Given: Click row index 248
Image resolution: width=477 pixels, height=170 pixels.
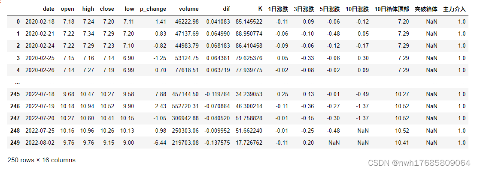Looking at the screenshot, I should [x=15, y=131].
